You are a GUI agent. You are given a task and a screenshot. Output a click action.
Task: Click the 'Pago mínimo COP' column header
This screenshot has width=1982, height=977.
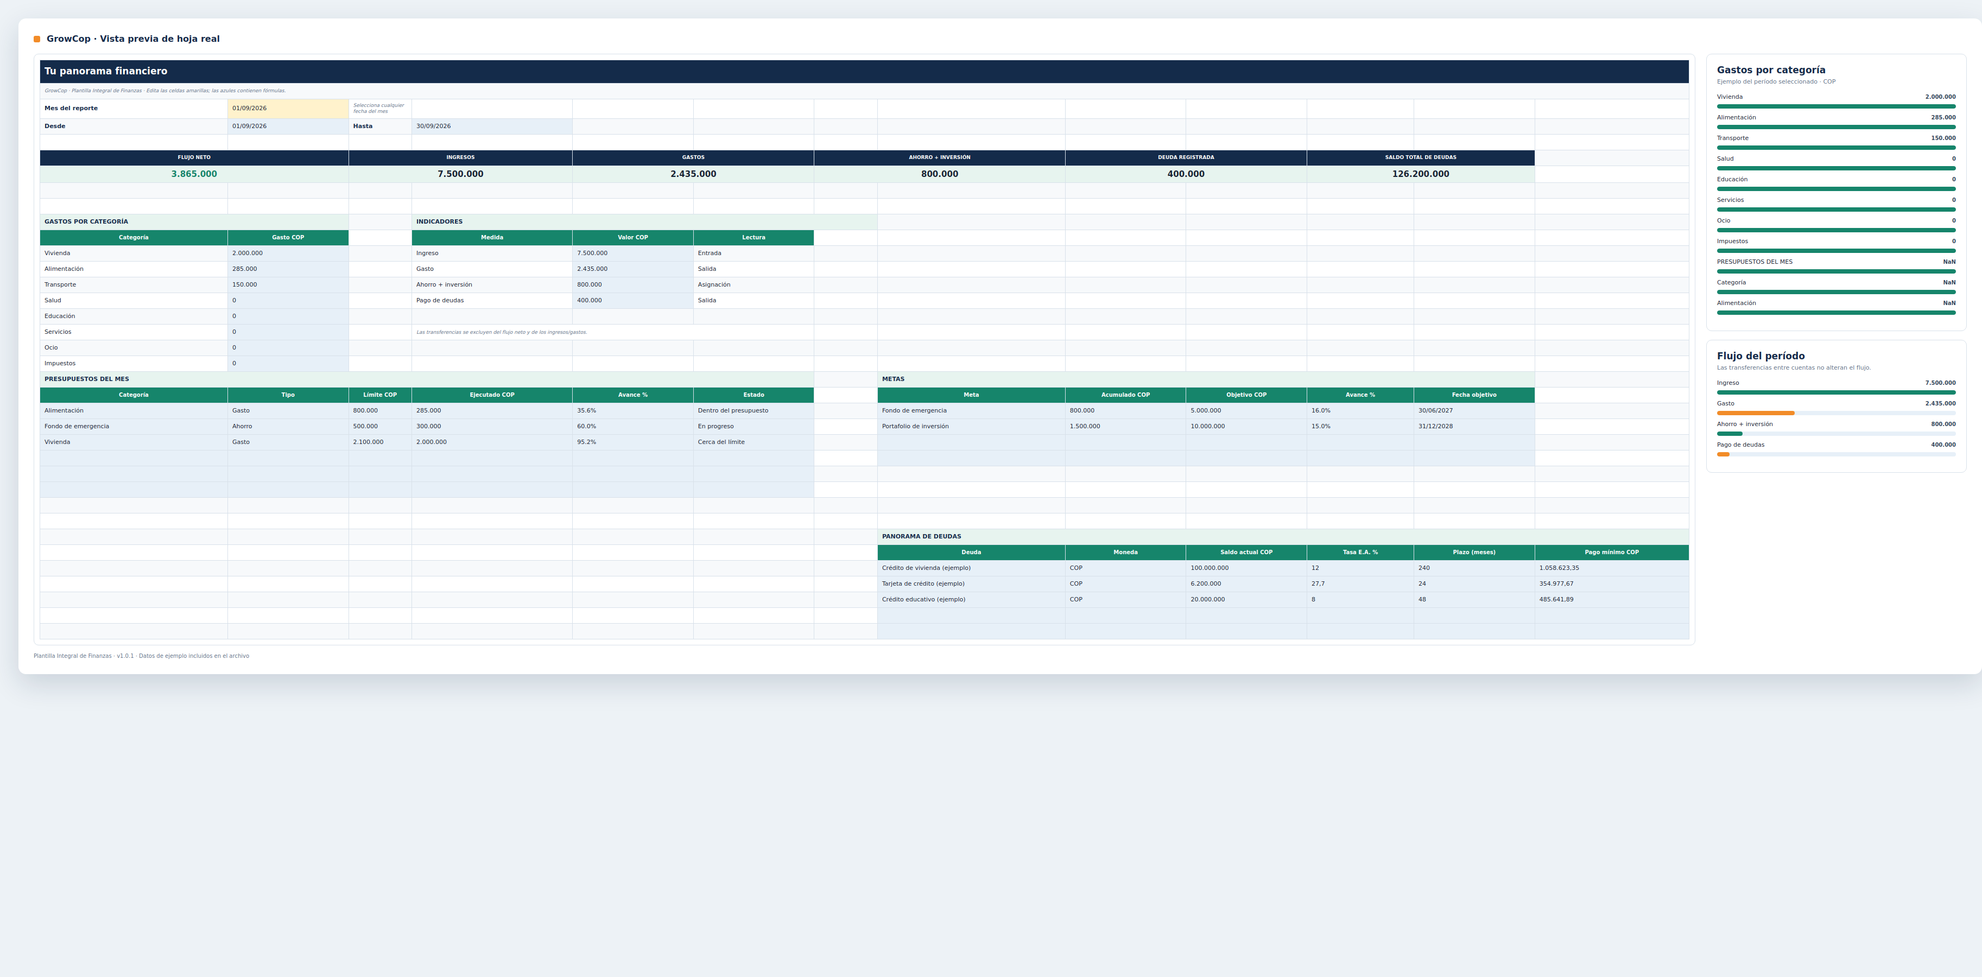point(1611,553)
